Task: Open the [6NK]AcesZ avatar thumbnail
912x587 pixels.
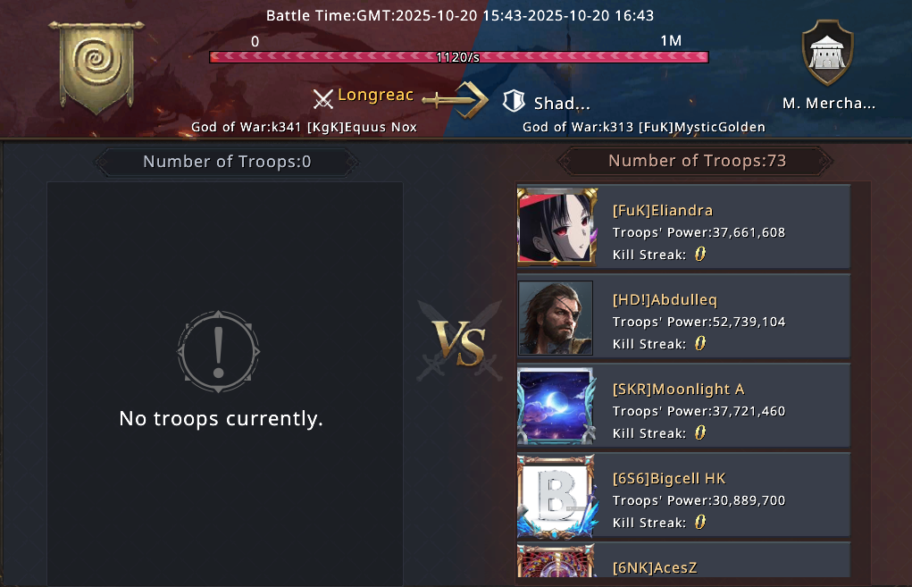Action: pyautogui.click(x=556, y=561)
